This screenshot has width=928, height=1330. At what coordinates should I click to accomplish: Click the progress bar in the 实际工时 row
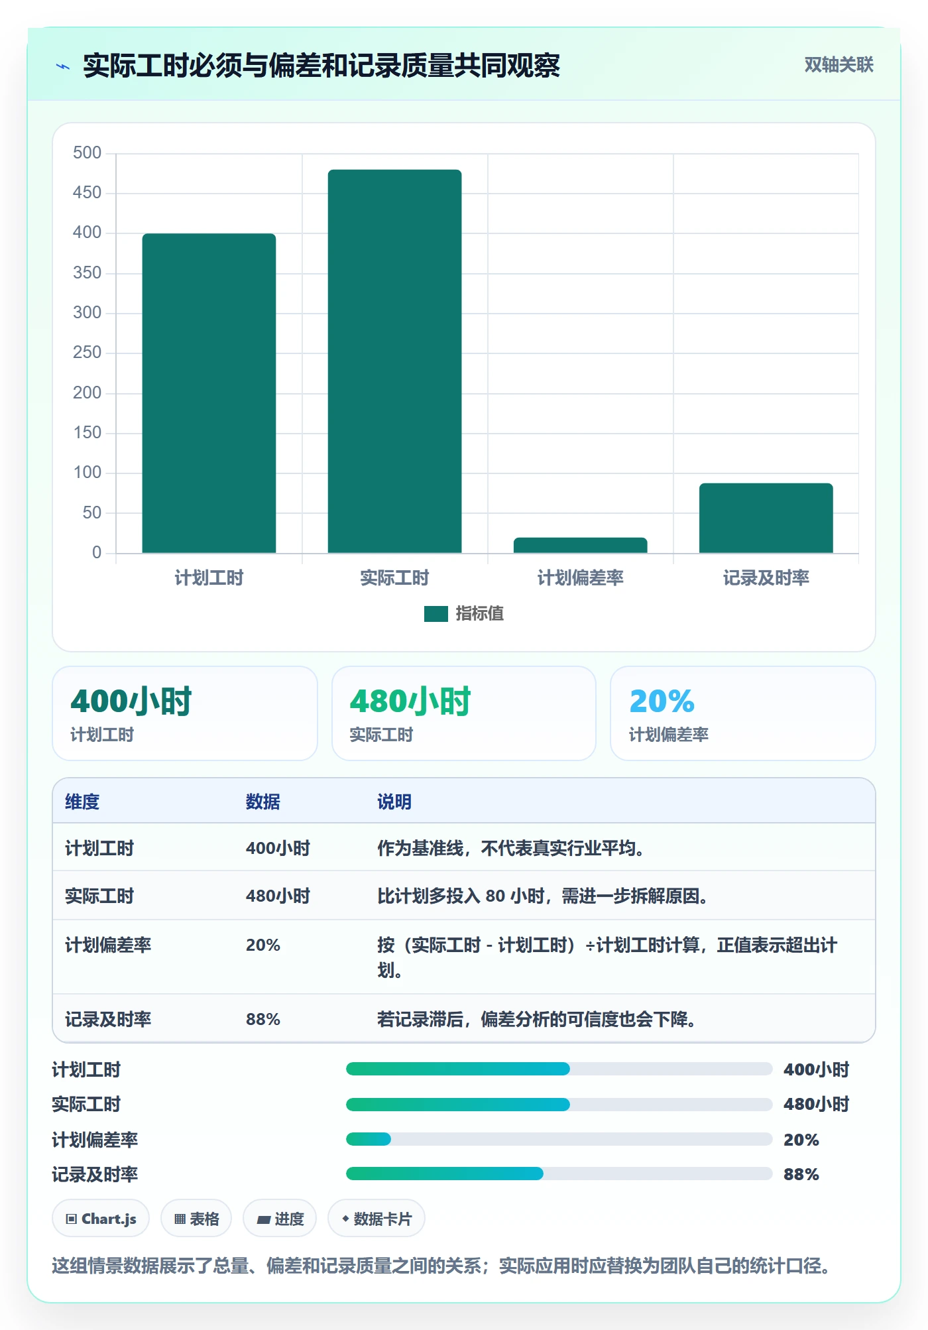click(559, 1104)
